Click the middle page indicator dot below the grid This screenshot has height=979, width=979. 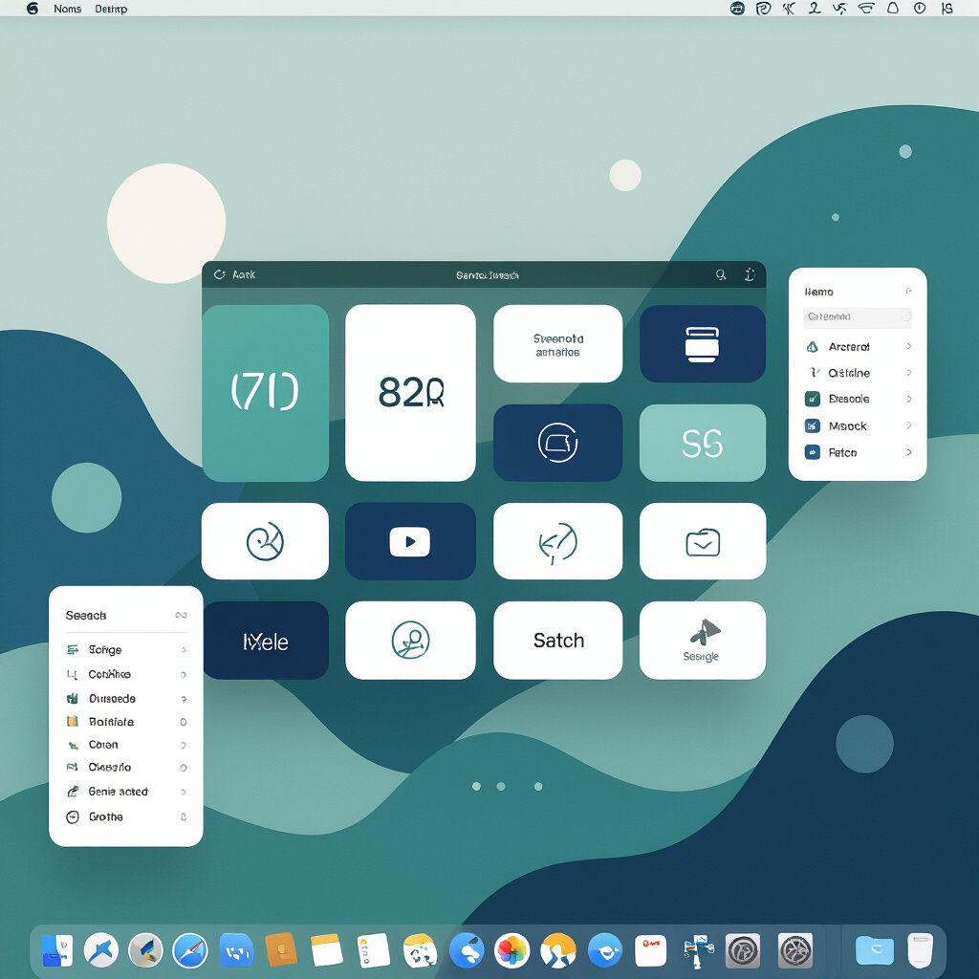[x=501, y=786]
